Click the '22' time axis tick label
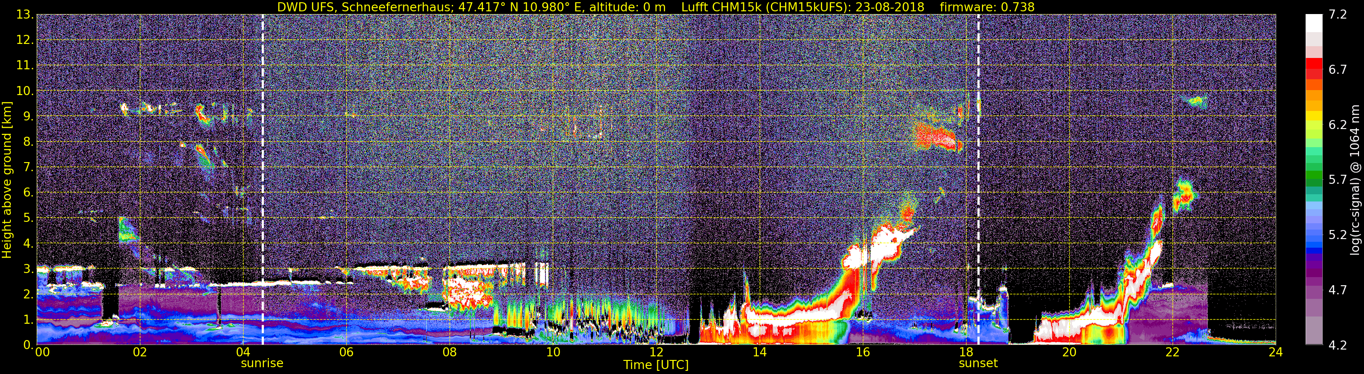 pos(1173,353)
